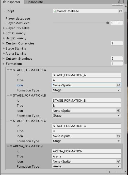This screenshot has width=128, height=175.
Task: Pick sprite for STAGE_FORMATION_B icon
Action: [119, 110]
